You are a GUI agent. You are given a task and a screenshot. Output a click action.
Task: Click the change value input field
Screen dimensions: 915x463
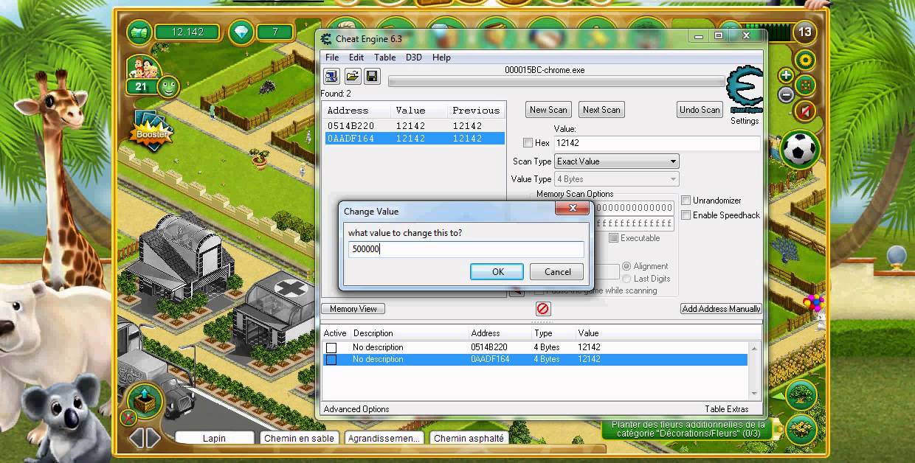466,249
